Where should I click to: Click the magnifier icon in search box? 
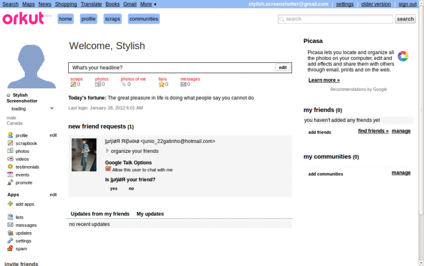pyautogui.click(x=282, y=19)
